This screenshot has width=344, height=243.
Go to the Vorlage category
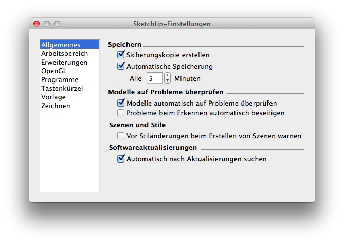[x=53, y=97]
